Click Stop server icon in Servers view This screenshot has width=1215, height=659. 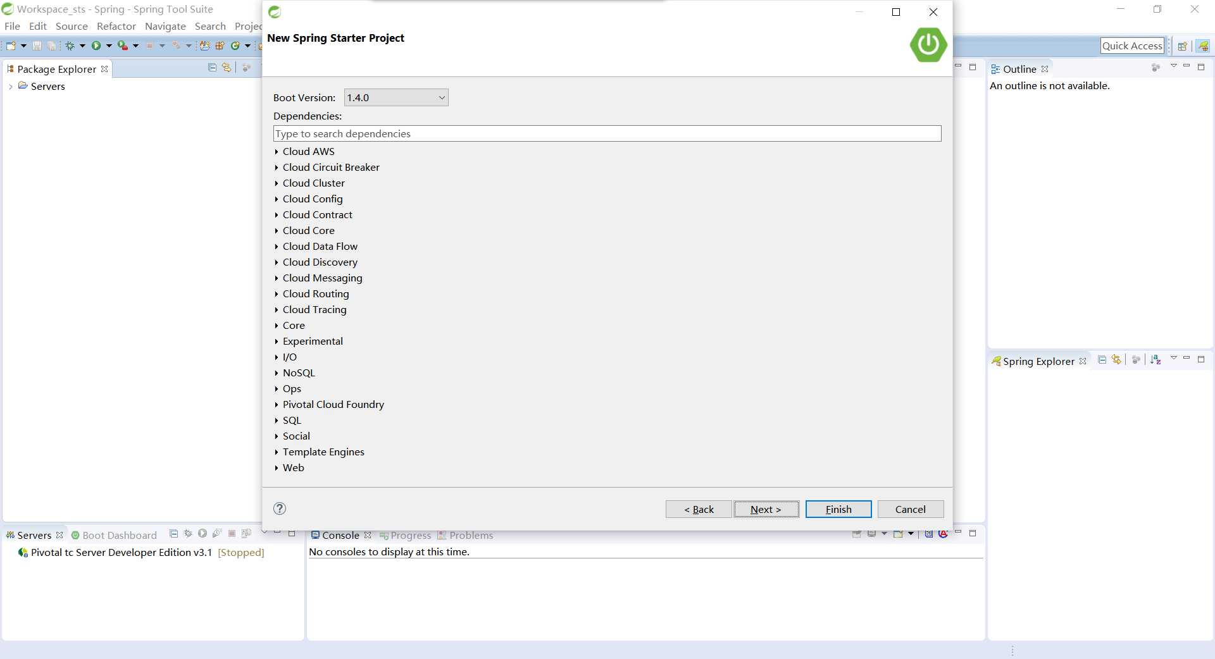click(x=232, y=533)
